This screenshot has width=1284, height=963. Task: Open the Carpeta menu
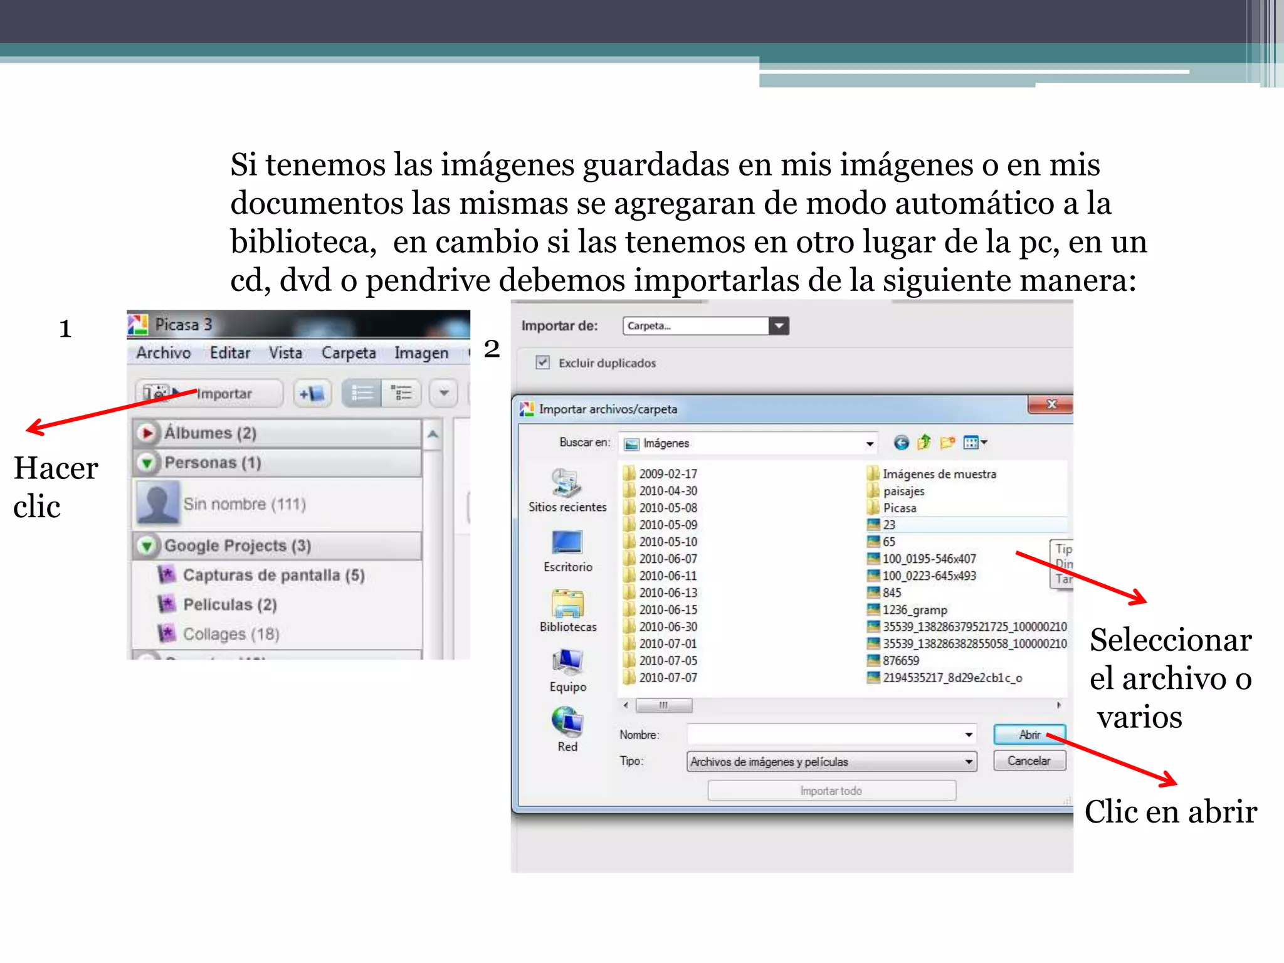349,353
